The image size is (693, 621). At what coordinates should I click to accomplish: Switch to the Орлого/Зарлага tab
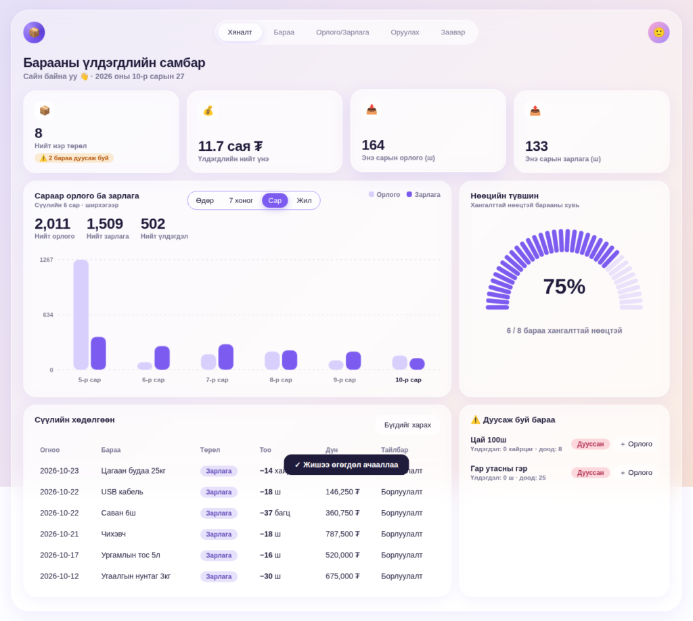(342, 32)
